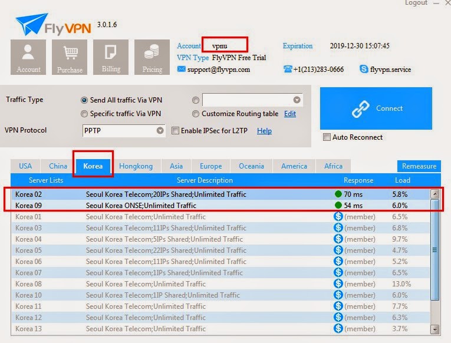Open the Account panel icon

pos(28,57)
